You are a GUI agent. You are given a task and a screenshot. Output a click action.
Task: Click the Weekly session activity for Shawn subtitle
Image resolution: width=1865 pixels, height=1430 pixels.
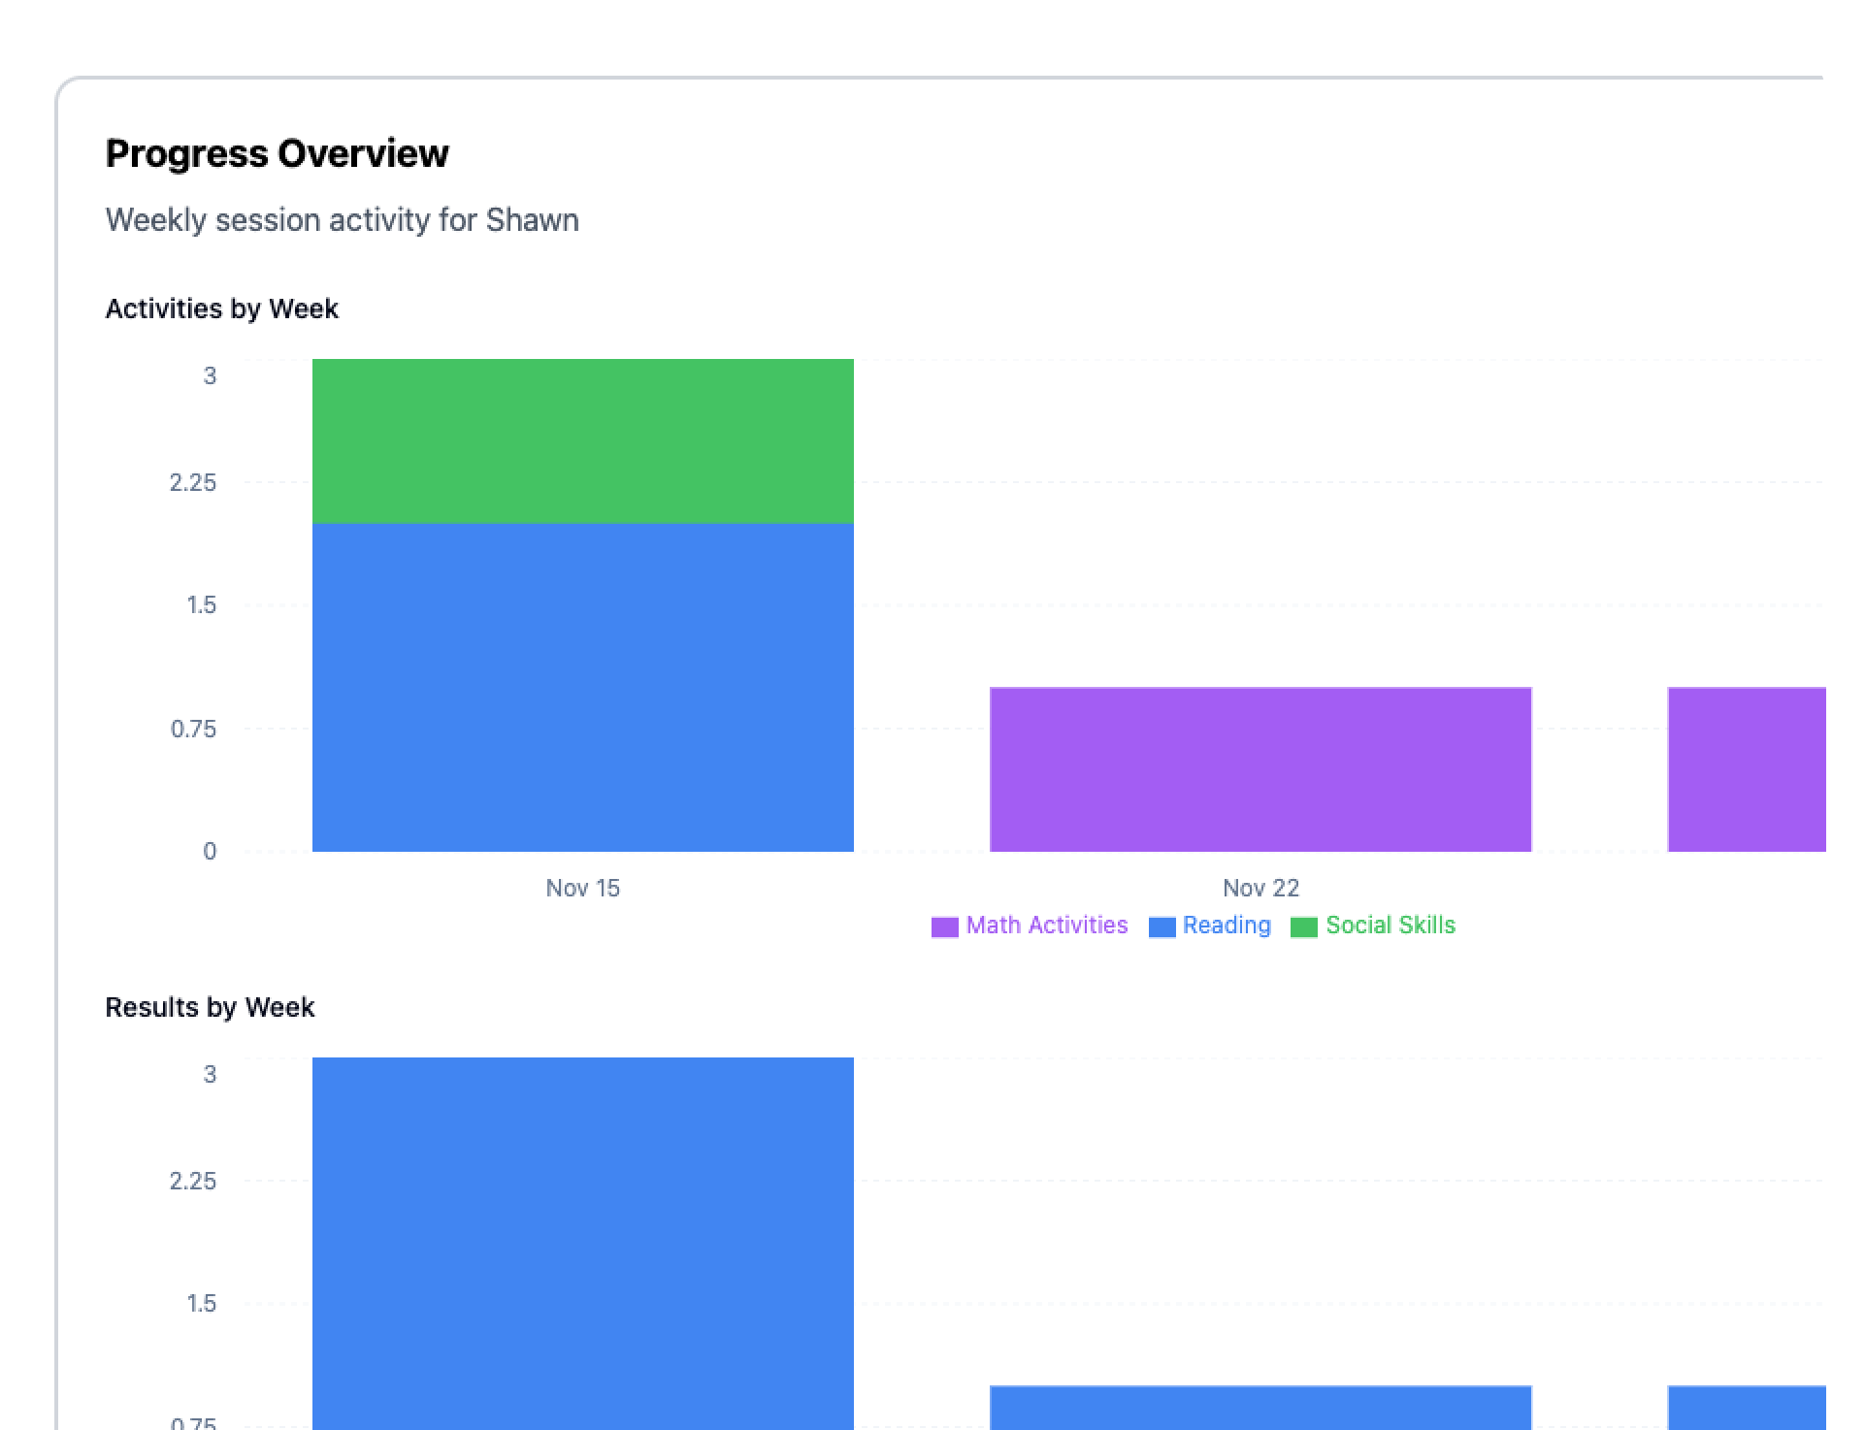342,220
